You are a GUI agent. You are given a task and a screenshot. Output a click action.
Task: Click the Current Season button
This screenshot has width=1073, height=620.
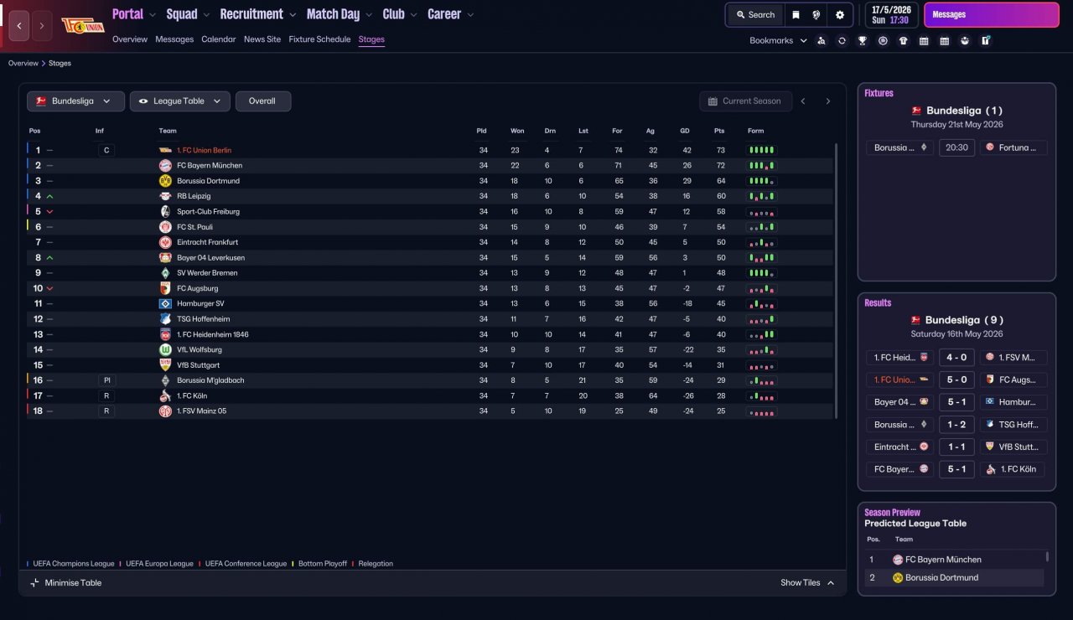[744, 101]
